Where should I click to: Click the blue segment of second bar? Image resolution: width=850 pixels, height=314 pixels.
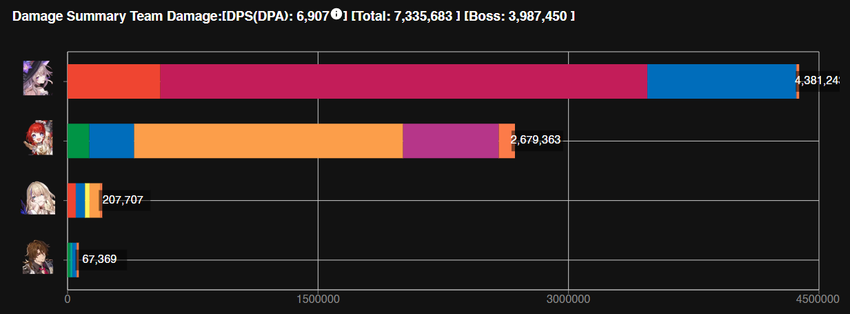coord(112,141)
